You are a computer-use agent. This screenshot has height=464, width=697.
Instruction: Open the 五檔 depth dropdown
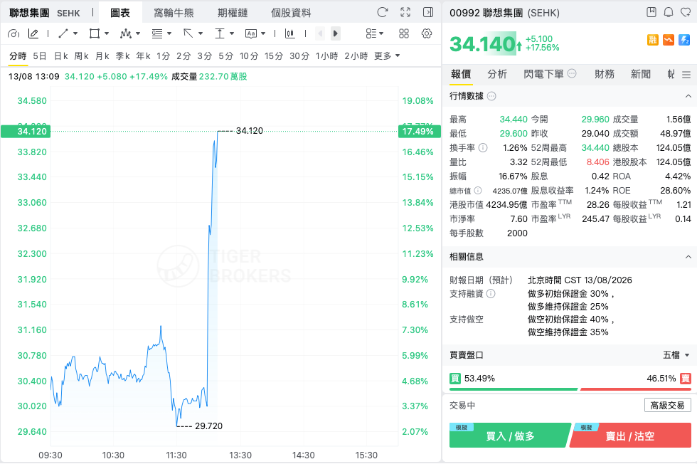coord(676,355)
